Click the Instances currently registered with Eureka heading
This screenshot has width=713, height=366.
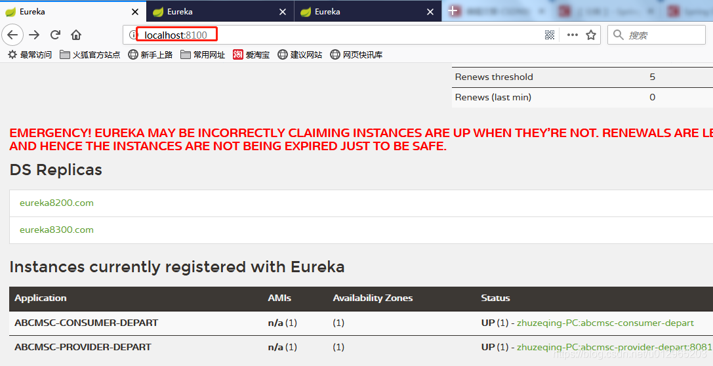pos(177,266)
